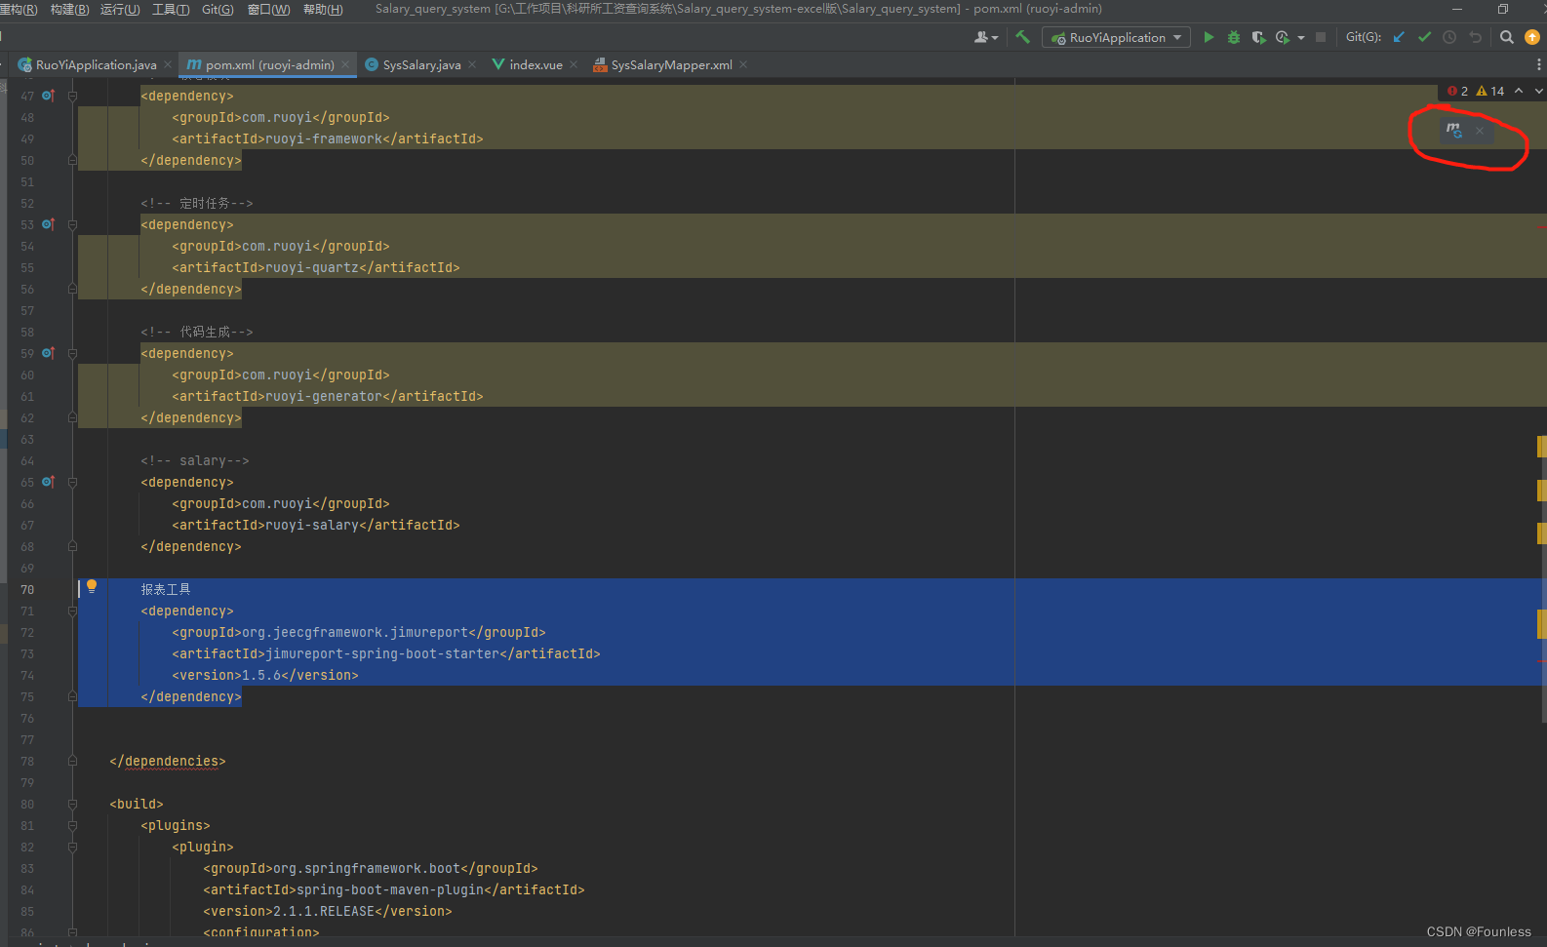Viewport: 1547px width, 947px height.
Task: Collapse the dependency block at line 59
Action: (72, 353)
